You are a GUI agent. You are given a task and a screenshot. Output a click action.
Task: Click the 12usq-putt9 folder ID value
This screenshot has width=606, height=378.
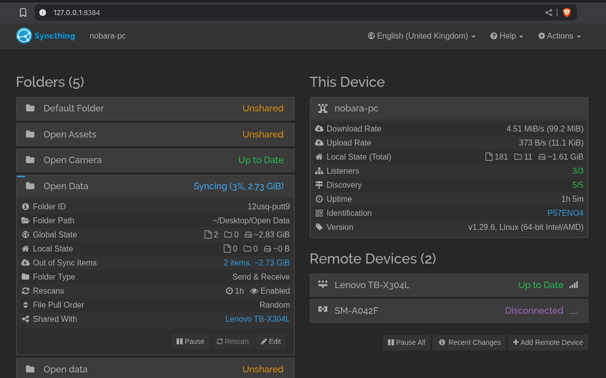269,206
